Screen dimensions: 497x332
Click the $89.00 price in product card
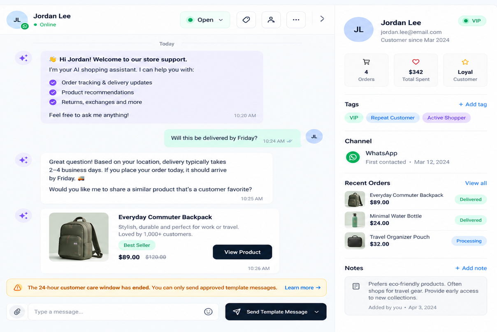pyautogui.click(x=129, y=257)
